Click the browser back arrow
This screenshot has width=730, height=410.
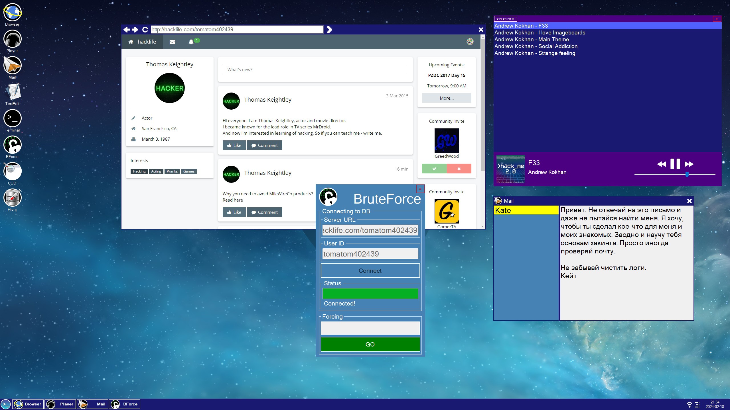click(x=126, y=30)
